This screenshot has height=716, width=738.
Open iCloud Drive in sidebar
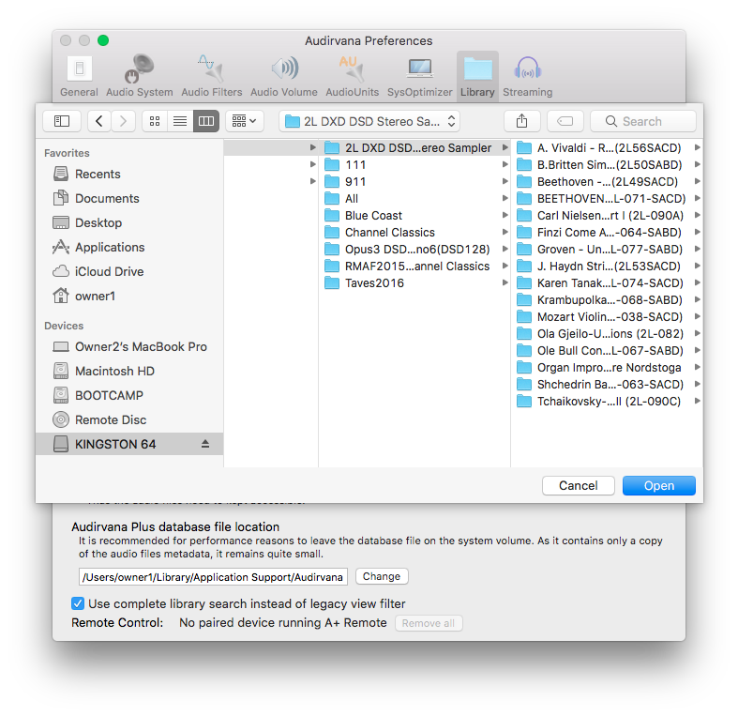[x=129, y=272]
